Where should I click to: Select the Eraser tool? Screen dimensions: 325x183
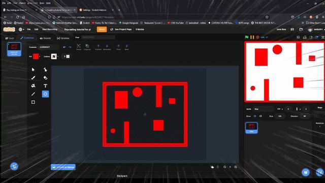coord(45,78)
